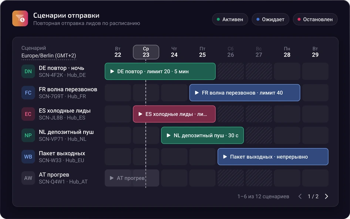Open the blue FR волна перезвонов · лимит 40 bar

pyautogui.click(x=245, y=92)
